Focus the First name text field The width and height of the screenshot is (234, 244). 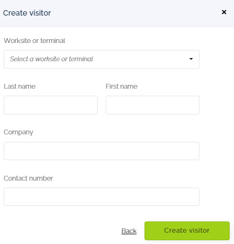click(x=153, y=105)
